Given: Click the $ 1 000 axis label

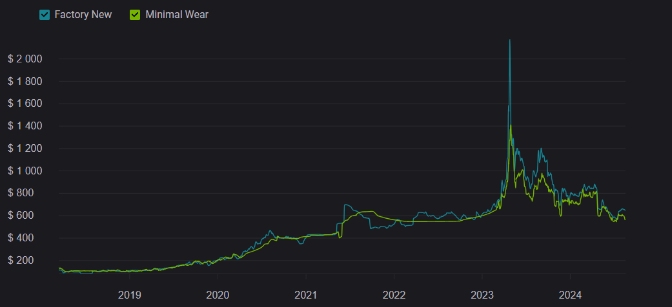Looking at the screenshot, I should tap(25, 171).
